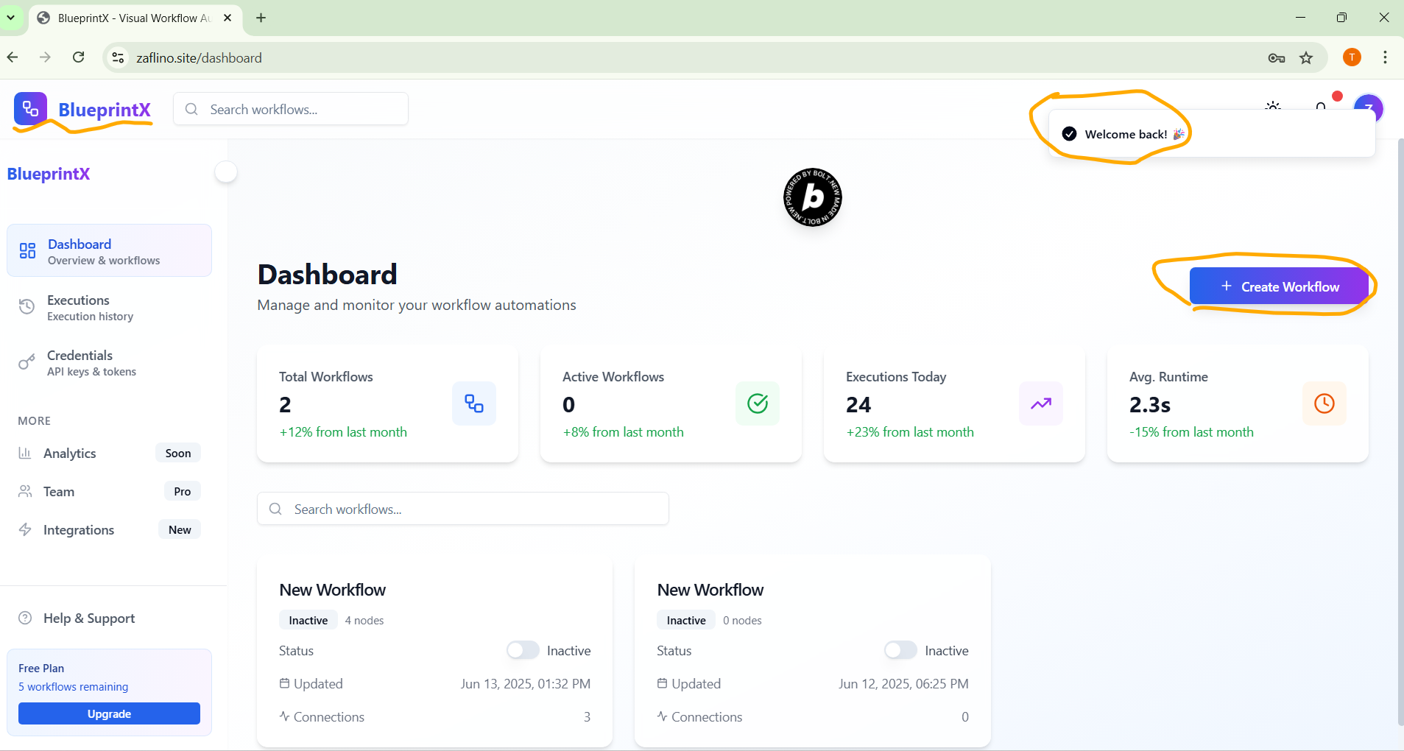Enable second New Workflow with 0 nodes toggle
Viewport: 1404px width, 751px height.
(900, 650)
